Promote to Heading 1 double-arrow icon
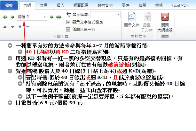The width and height of the screenshot is (196, 131). coord(5,17)
